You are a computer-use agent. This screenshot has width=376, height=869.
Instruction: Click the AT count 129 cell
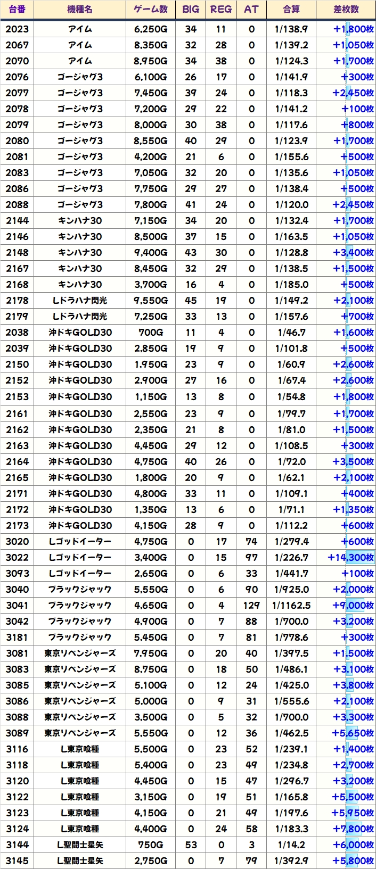click(251, 606)
